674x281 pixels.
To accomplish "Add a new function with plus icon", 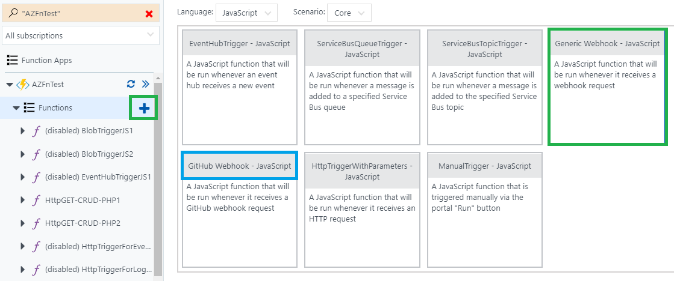I will pos(144,108).
